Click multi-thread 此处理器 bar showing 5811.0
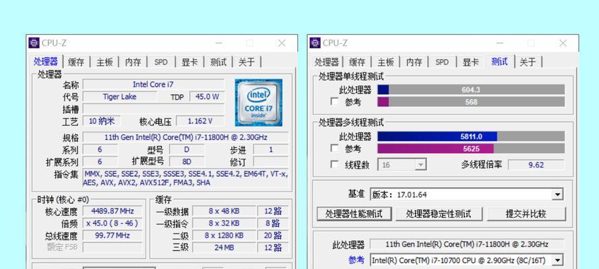Image resolution: width=599 pixels, height=269 pixels. [471, 137]
